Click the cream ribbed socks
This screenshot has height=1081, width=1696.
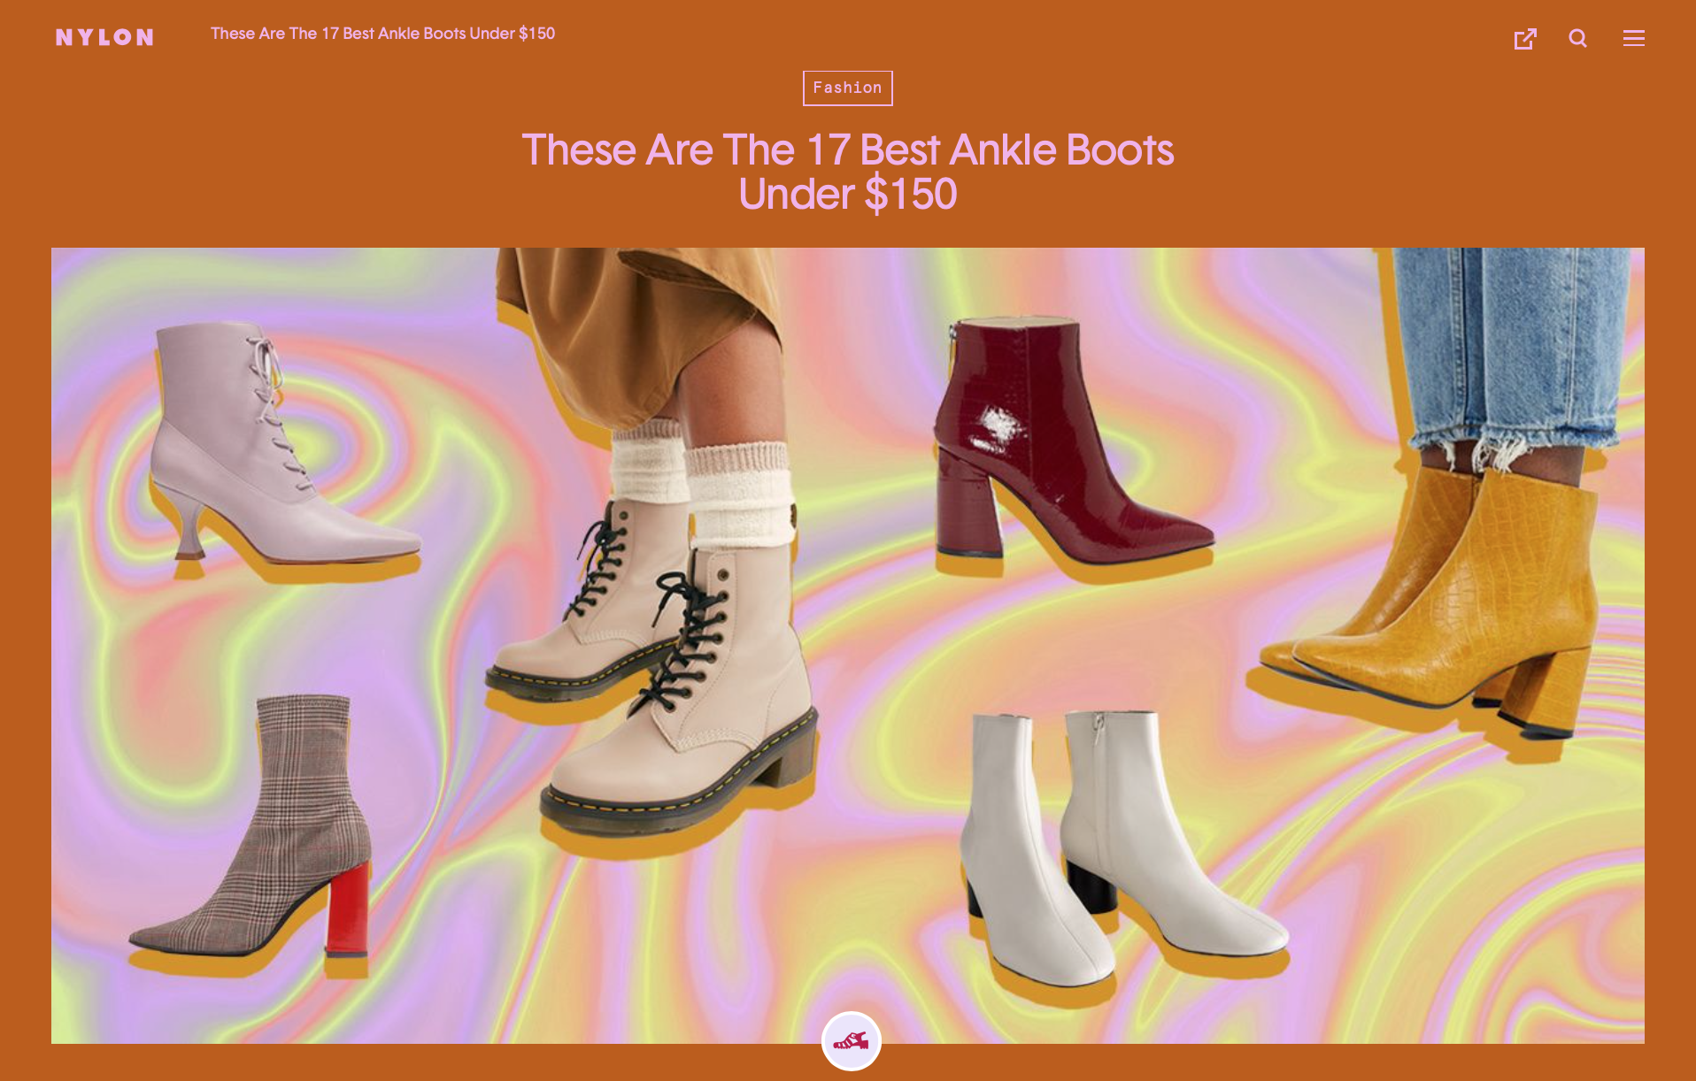coord(708,487)
